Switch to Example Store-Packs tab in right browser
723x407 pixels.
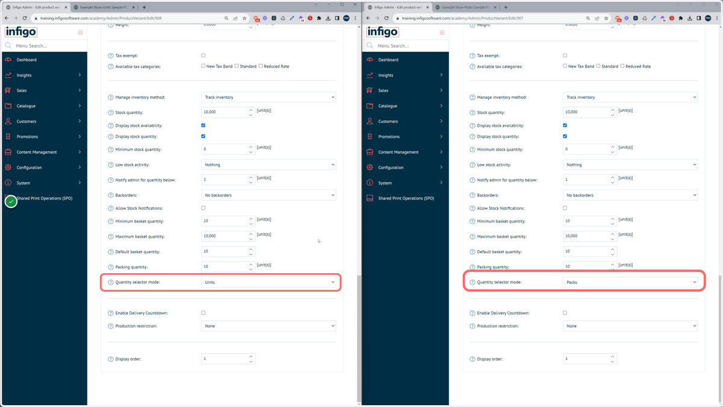pos(465,7)
